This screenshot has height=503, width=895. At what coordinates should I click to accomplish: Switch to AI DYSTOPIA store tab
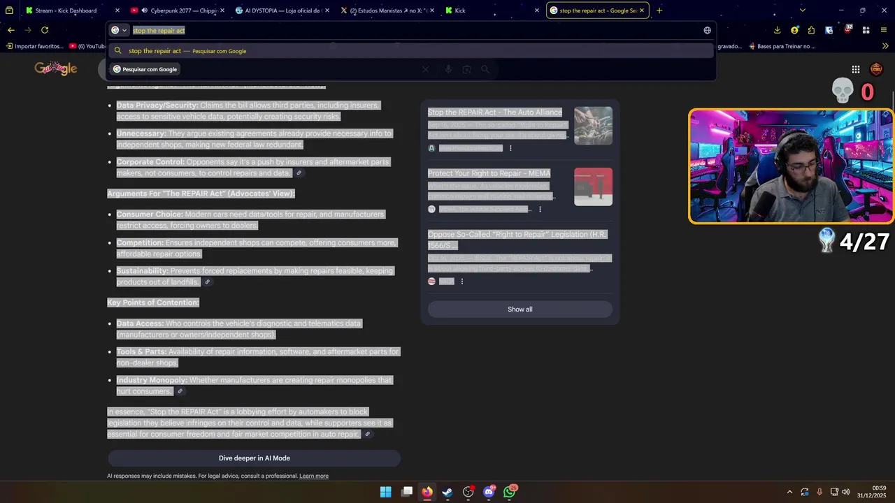point(282,10)
